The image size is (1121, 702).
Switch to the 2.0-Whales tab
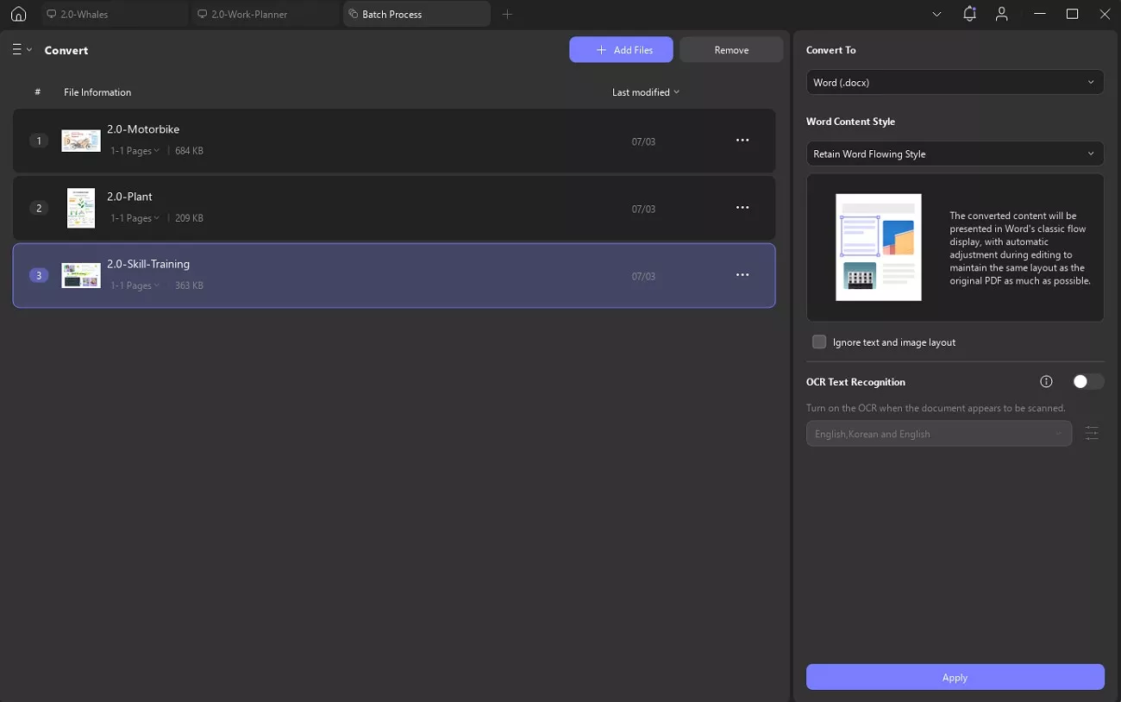pyautogui.click(x=115, y=15)
